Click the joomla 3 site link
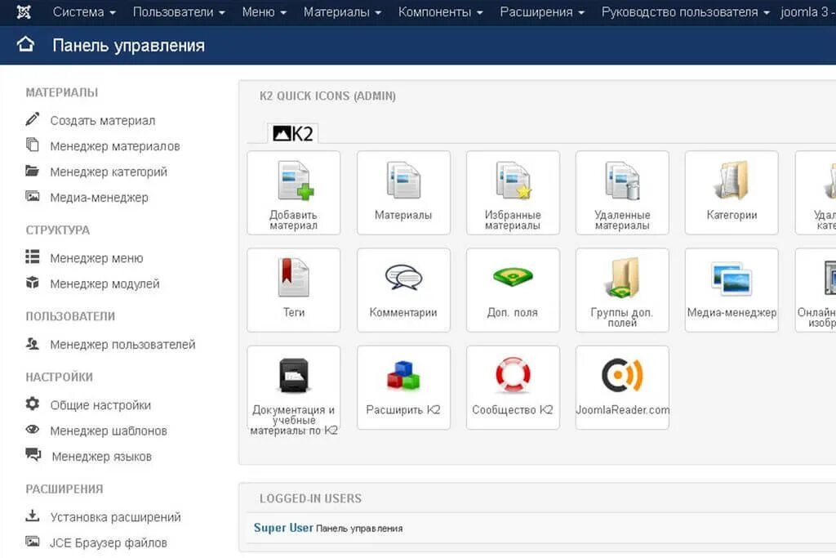The height and width of the screenshot is (558, 836). [x=807, y=11]
